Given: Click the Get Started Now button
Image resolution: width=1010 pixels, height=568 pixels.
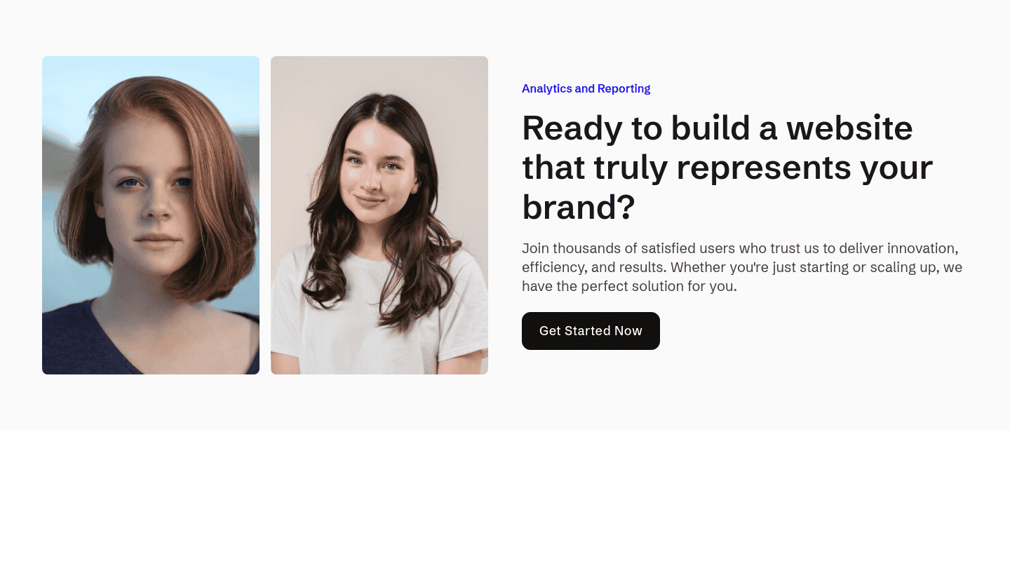Looking at the screenshot, I should [x=591, y=331].
